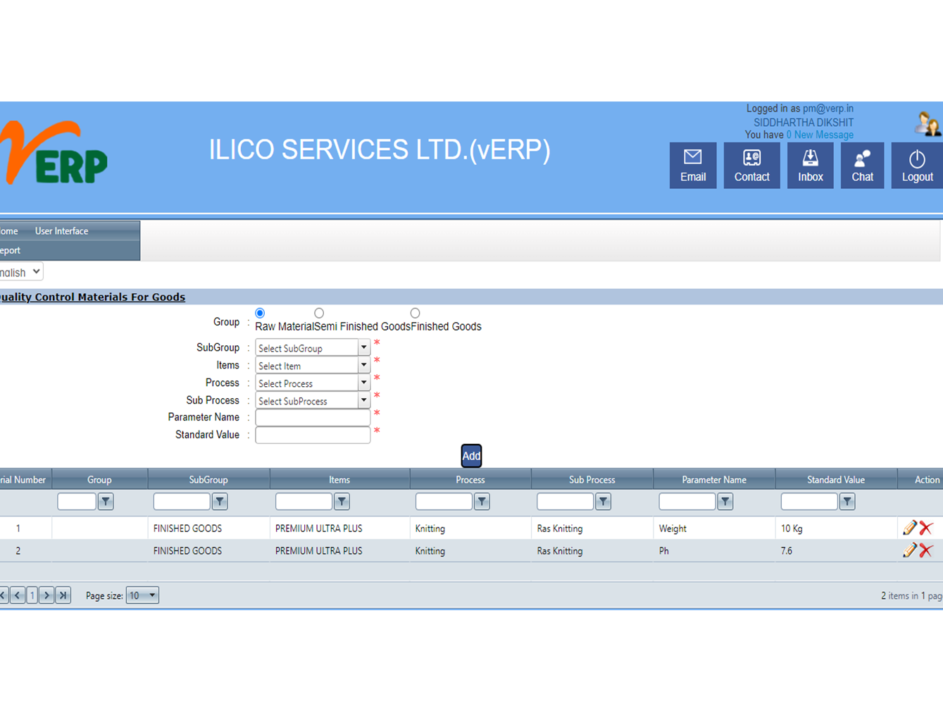
Task: Select the Semi Finished Goods radio button
Action: pyautogui.click(x=319, y=313)
